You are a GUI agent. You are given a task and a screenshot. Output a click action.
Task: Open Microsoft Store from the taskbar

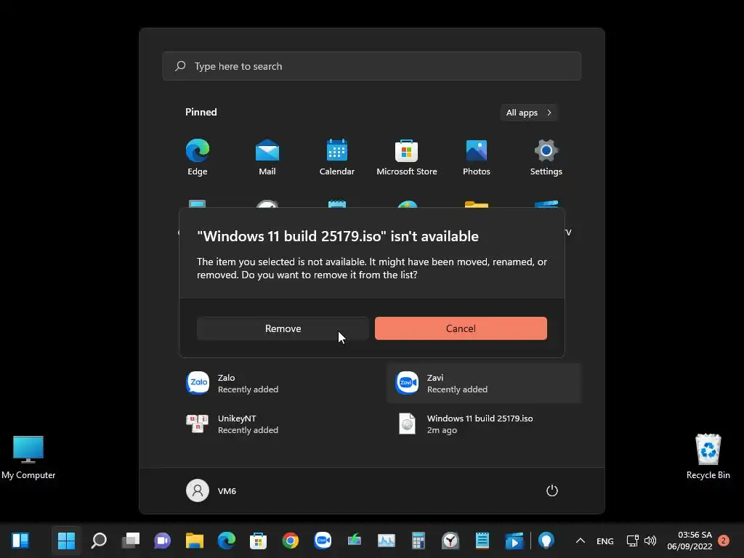[x=258, y=541]
